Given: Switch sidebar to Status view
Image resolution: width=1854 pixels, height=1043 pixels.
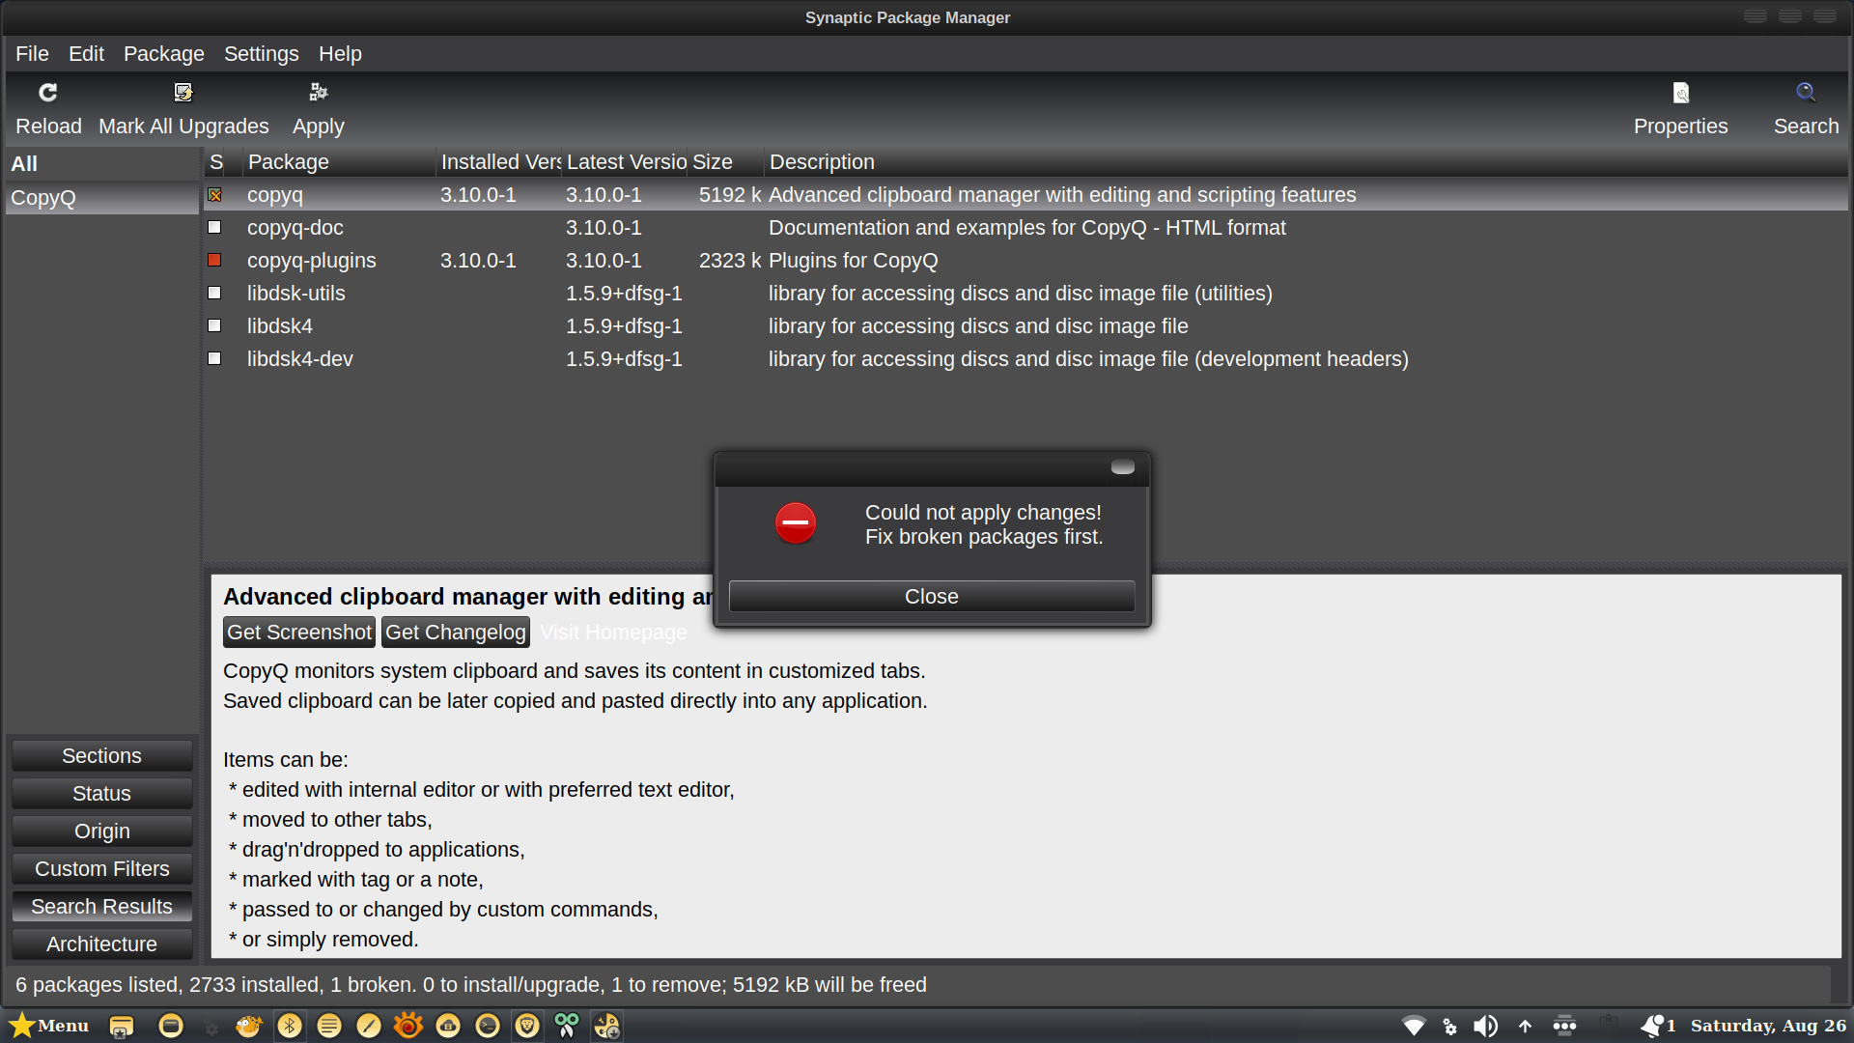Looking at the screenshot, I should pyautogui.click(x=101, y=794).
